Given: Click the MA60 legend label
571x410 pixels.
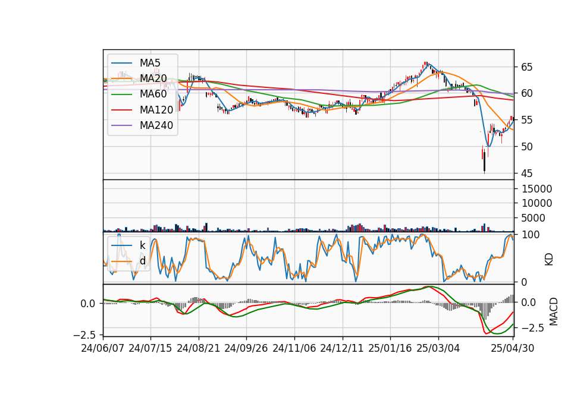Looking at the screenshot, I should click(x=153, y=94).
